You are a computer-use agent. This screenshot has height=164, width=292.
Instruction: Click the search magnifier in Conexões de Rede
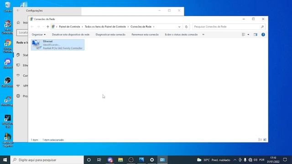click(262, 27)
